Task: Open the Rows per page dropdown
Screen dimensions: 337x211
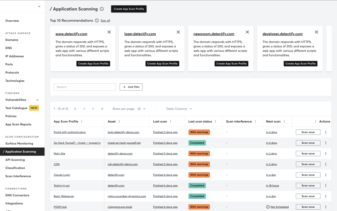Action: click(141, 109)
